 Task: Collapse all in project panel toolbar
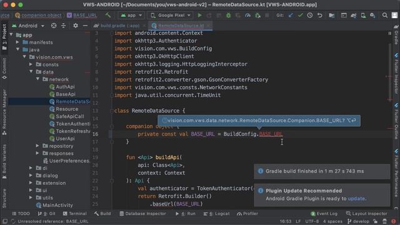point(63,26)
